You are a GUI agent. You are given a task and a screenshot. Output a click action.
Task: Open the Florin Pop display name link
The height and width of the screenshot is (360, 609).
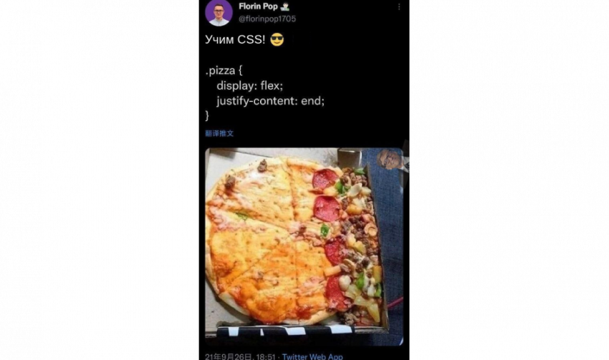(258, 6)
